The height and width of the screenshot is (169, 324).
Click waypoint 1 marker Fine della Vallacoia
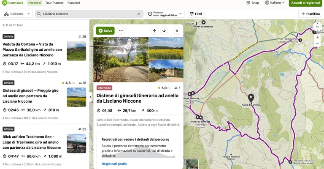[x=290, y=162]
